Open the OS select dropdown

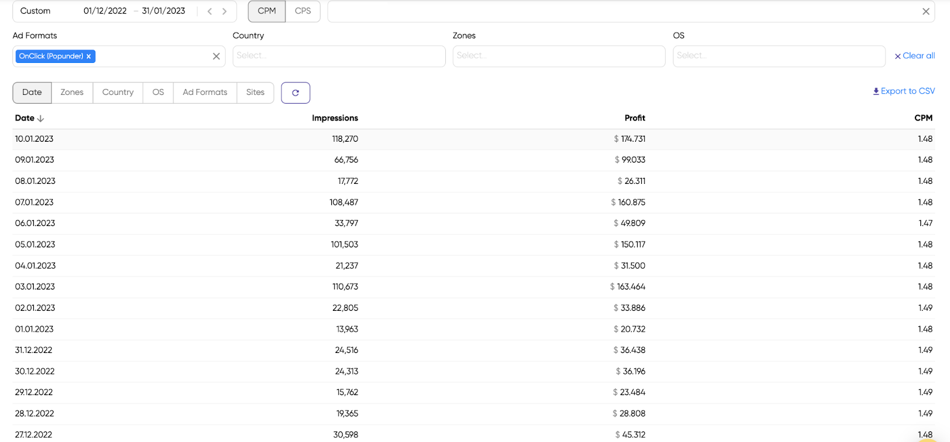(x=778, y=56)
